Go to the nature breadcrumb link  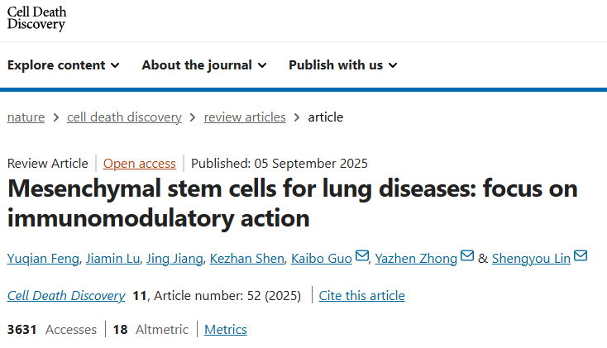coord(26,117)
